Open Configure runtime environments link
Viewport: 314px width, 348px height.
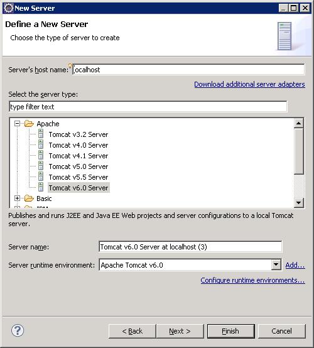pyautogui.click(x=252, y=280)
